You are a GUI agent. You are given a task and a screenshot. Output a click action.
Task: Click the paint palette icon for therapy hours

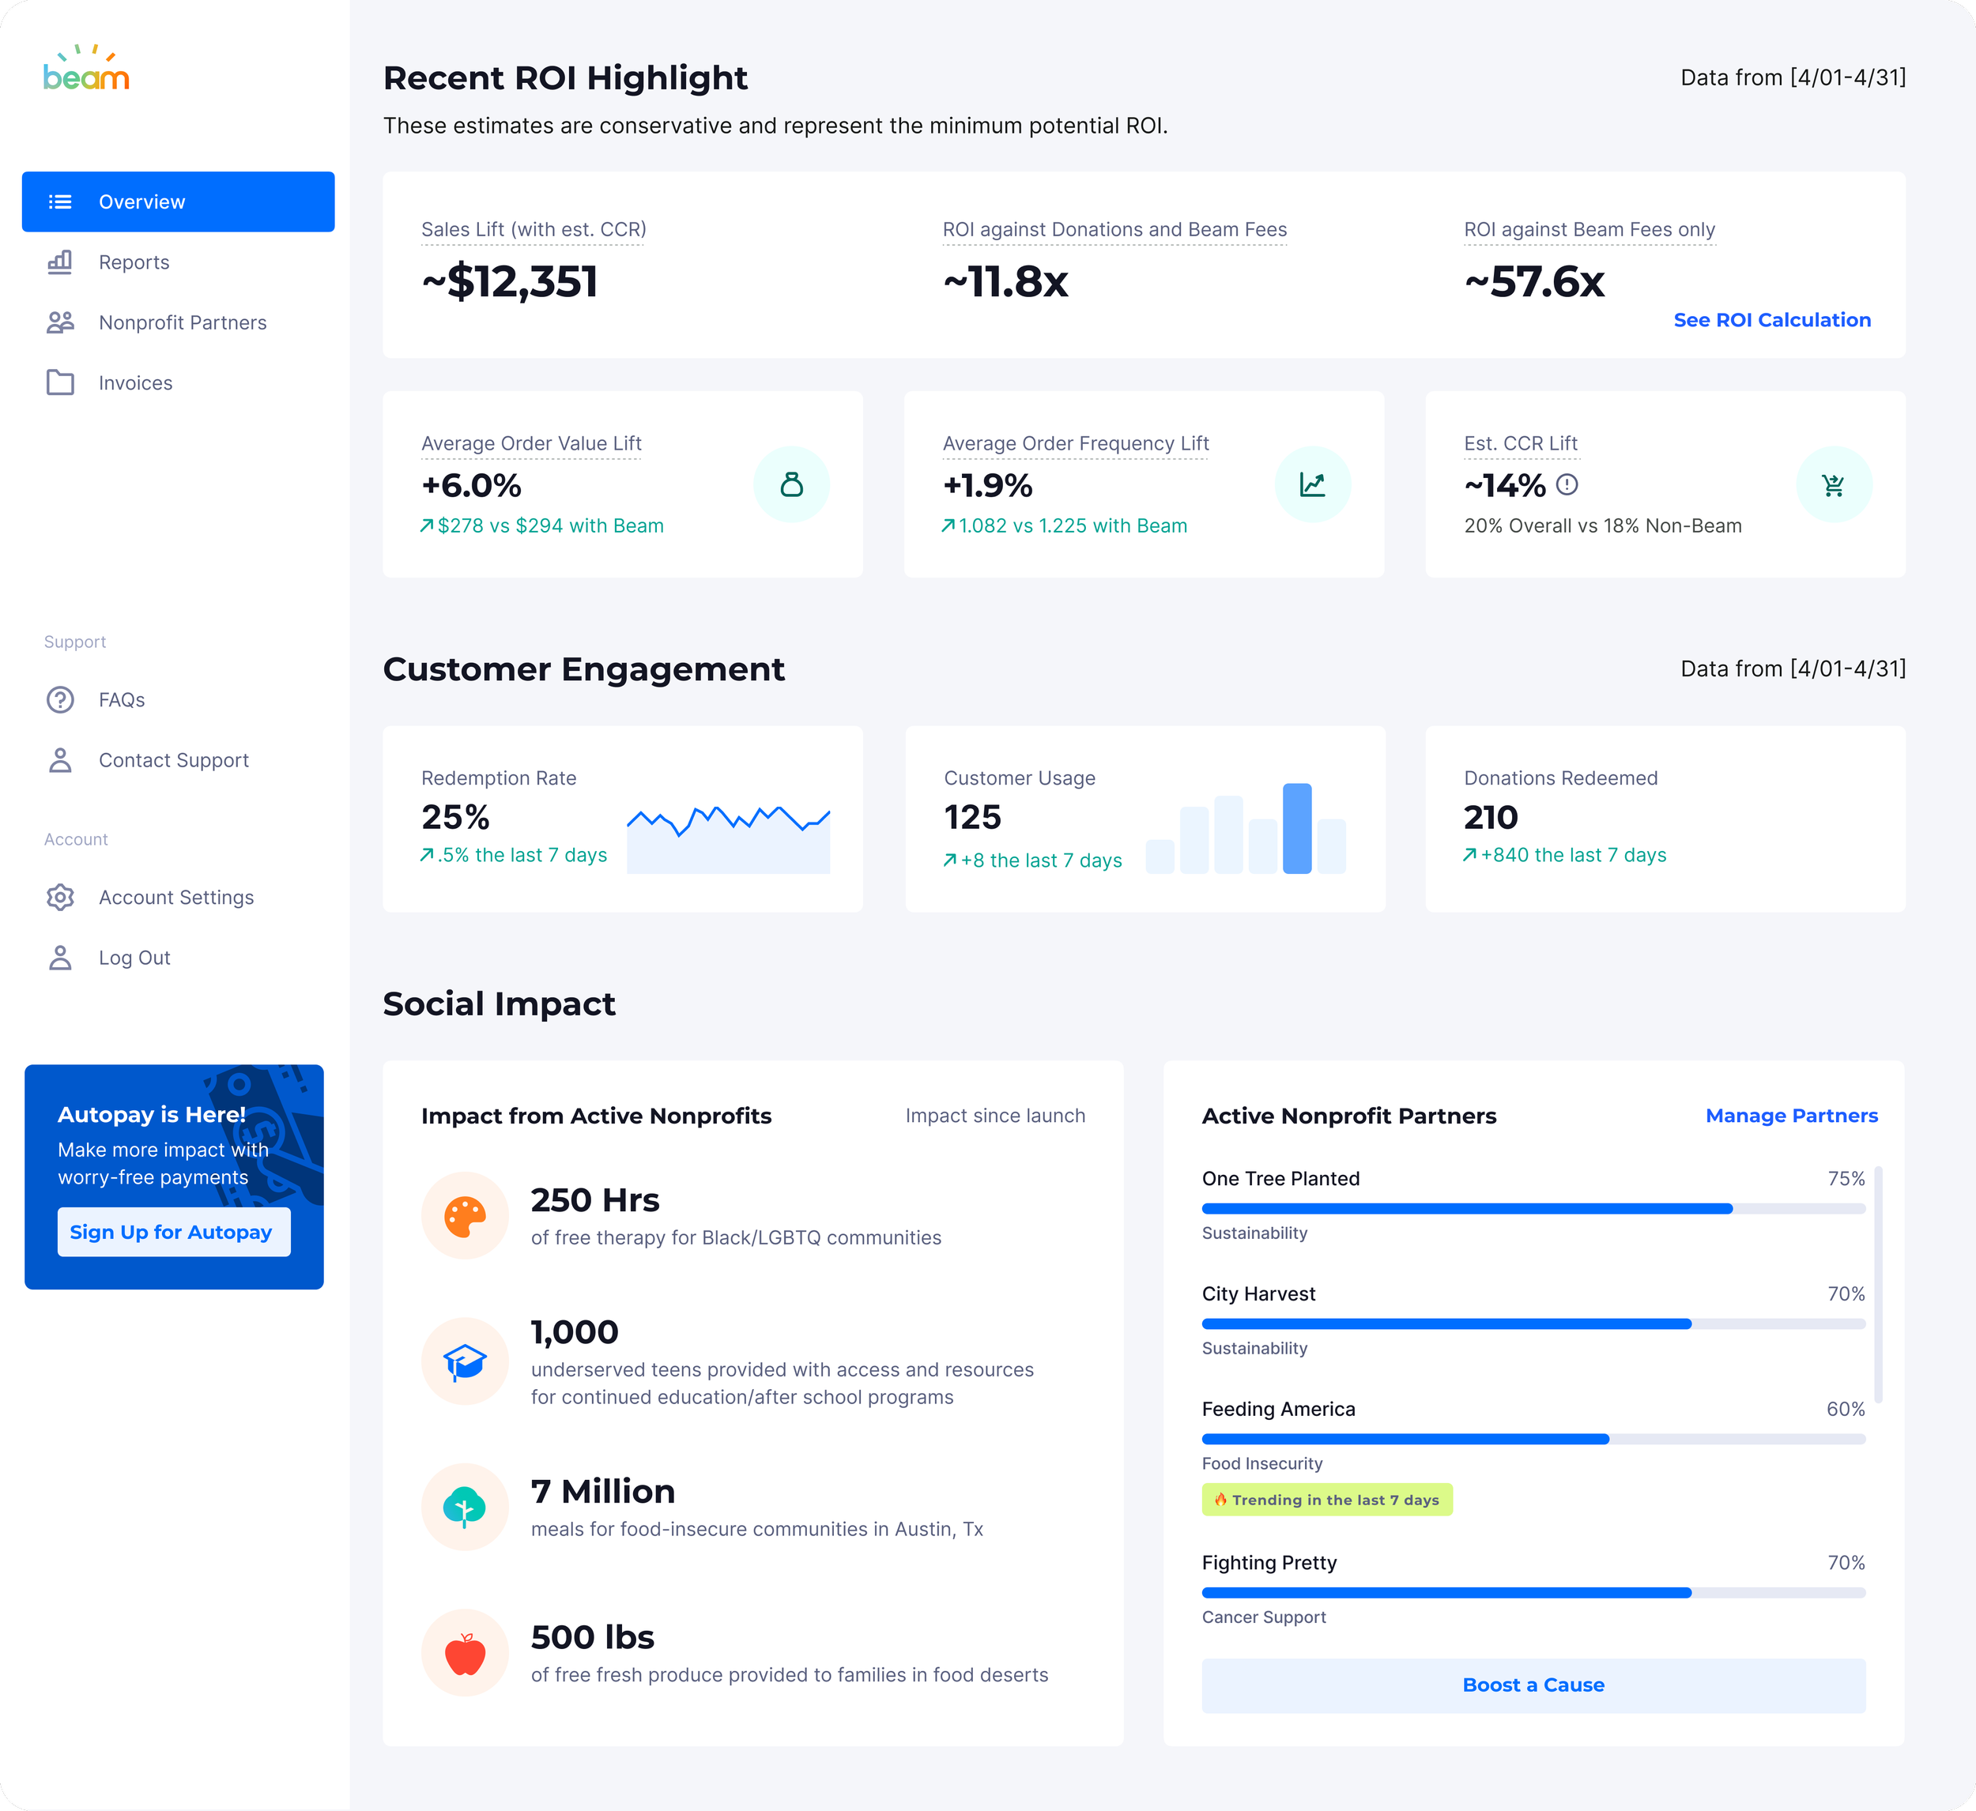[465, 1215]
